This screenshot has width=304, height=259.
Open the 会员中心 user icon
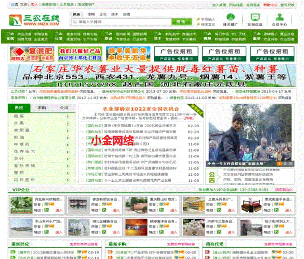279,17
